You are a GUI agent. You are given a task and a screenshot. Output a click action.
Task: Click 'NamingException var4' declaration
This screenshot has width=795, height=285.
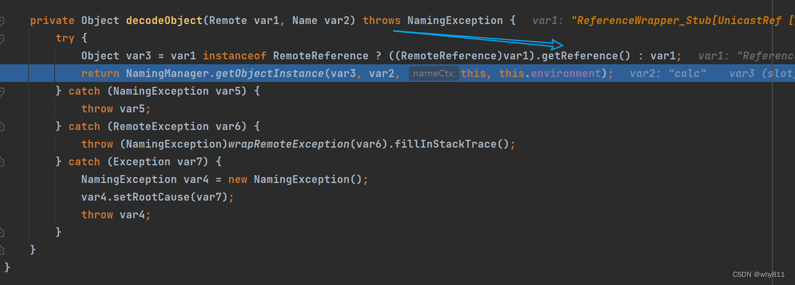click(x=145, y=179)
